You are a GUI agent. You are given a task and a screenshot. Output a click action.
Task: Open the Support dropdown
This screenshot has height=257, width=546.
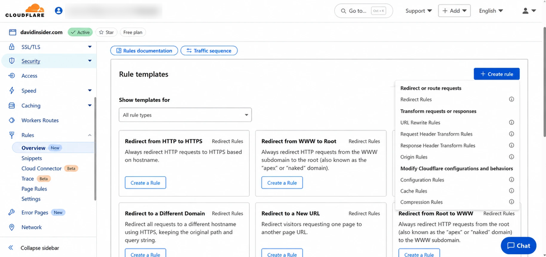[418, 11]
